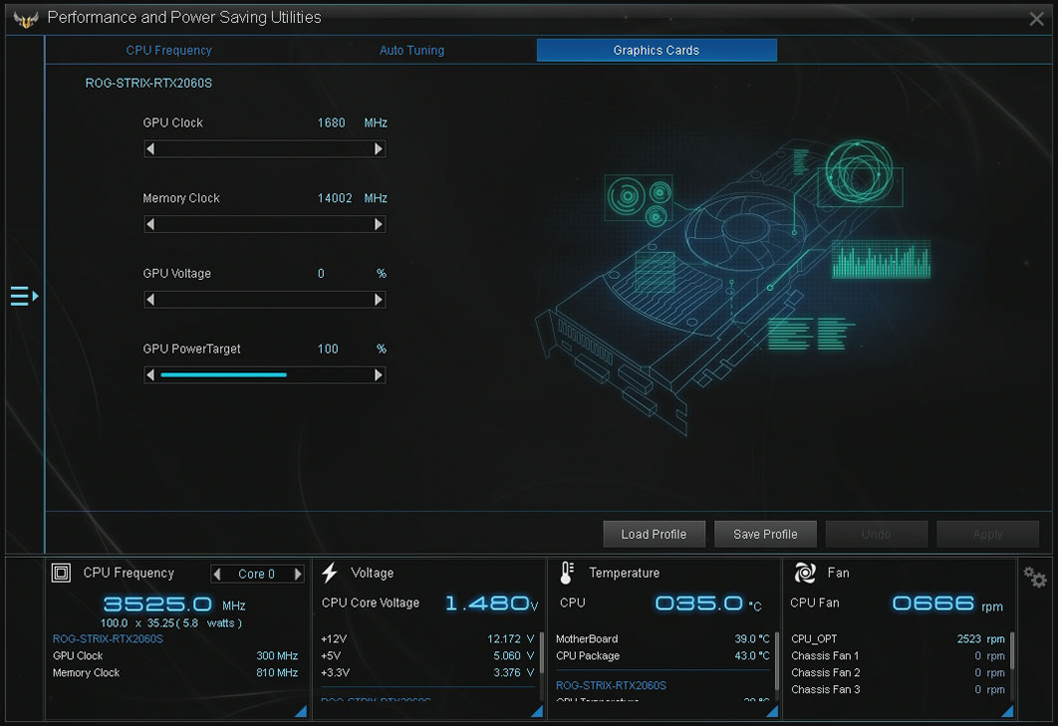Viewport: 1058px width, 726px height.
Task: Click the Memory Clock slider track
Action: [265, 225]
